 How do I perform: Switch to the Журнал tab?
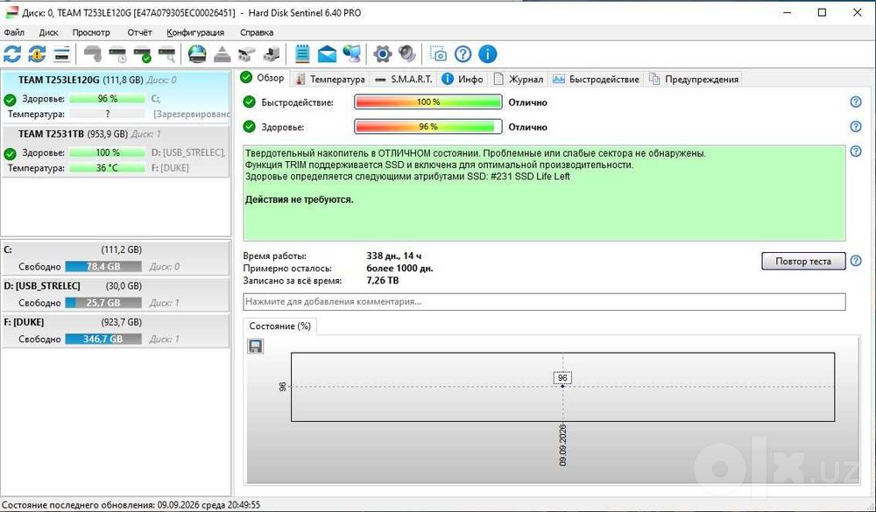(519, 80)
